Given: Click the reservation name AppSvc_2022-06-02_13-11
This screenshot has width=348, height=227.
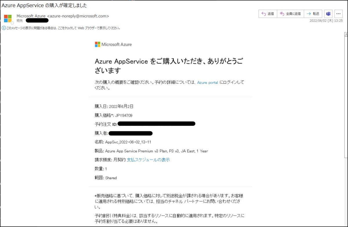Looking at the screenshot, I should [x=128, y=142].
